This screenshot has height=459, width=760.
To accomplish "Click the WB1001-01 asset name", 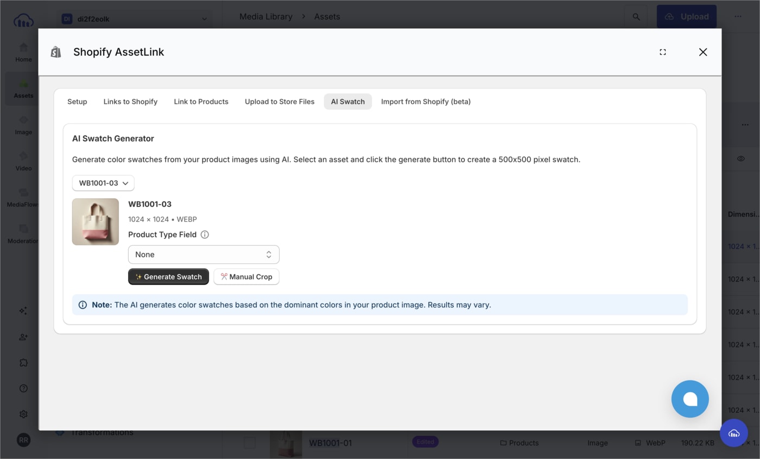I will tap(331, 443).
